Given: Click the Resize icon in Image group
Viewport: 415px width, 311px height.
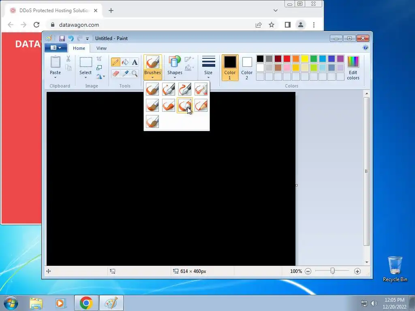Looking at the screenshot, I should click(x=99, y=68).
